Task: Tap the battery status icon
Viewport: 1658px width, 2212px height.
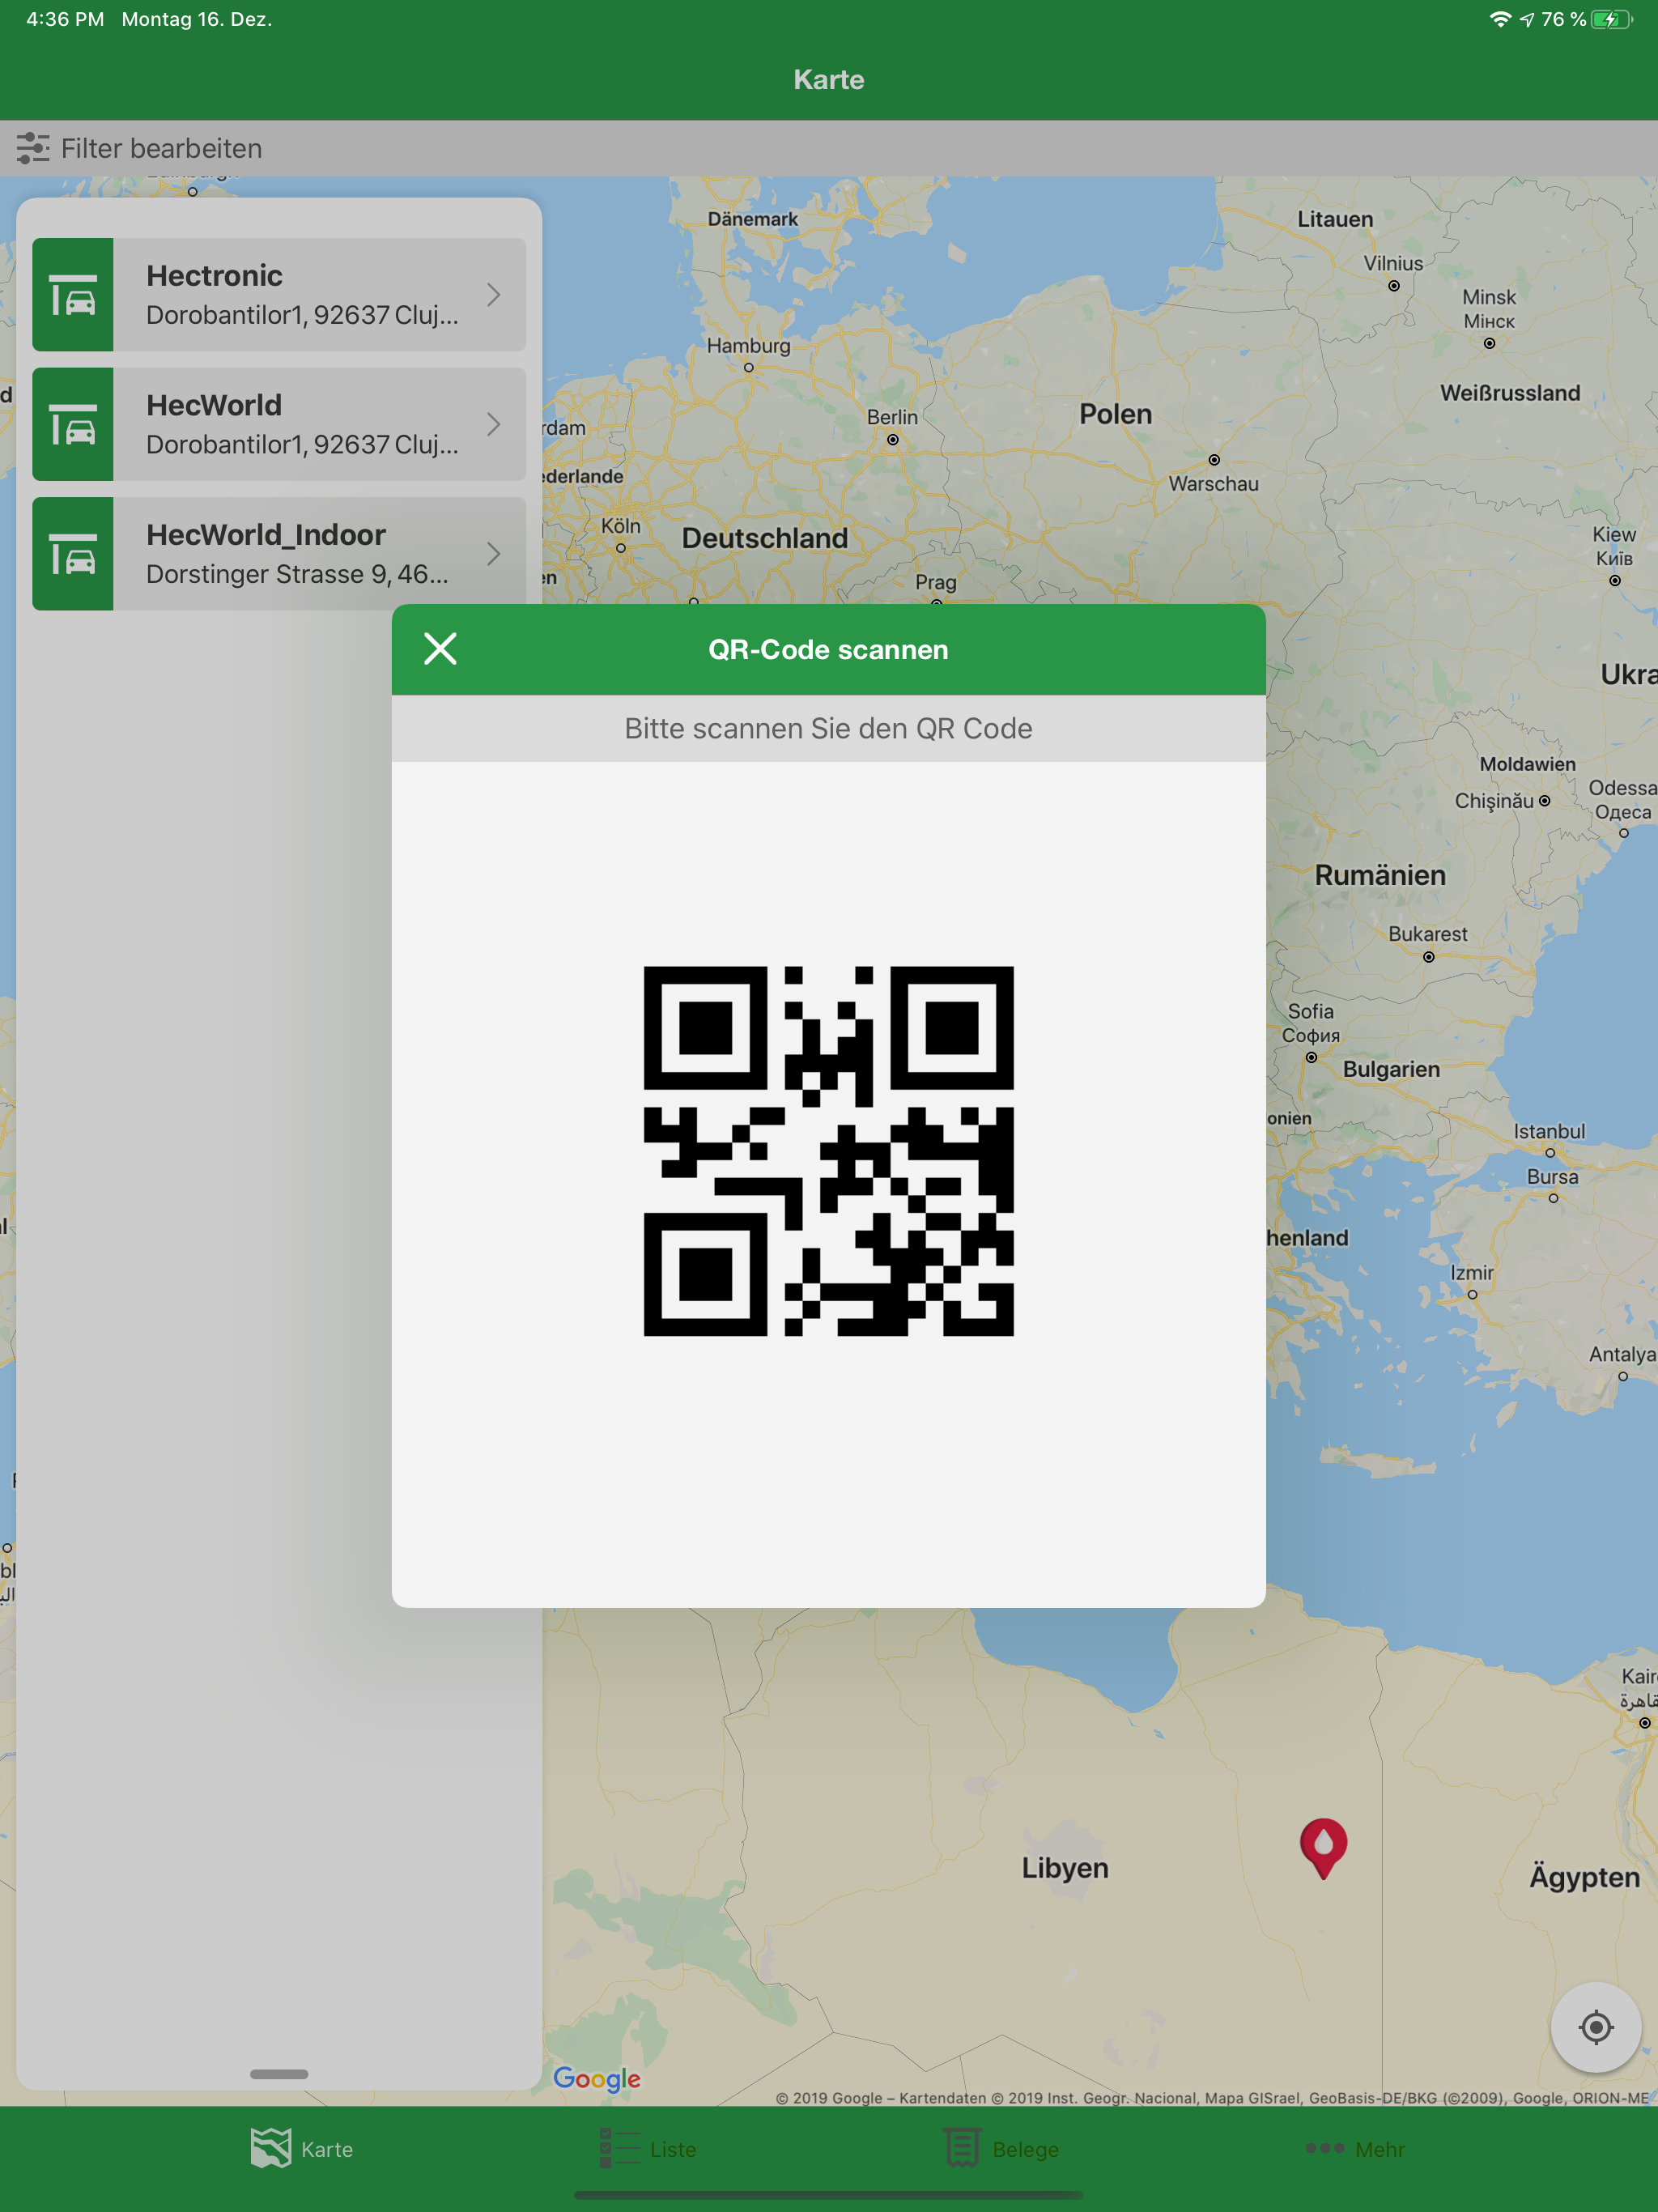Action: pyautogui.click(x=1612, y=19)
